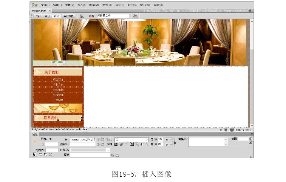
Task: Click the crop image tool icon
Action: coord(132,144)
